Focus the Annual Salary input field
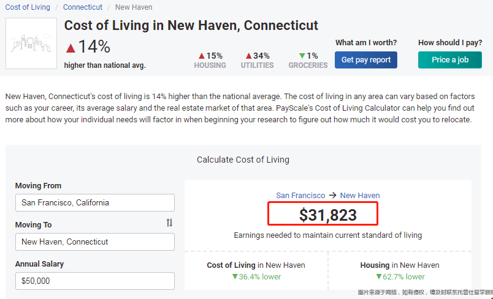 95,281
